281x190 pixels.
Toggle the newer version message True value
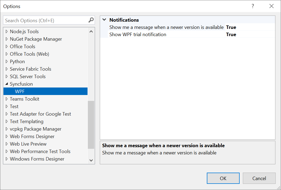pos(231,27)
